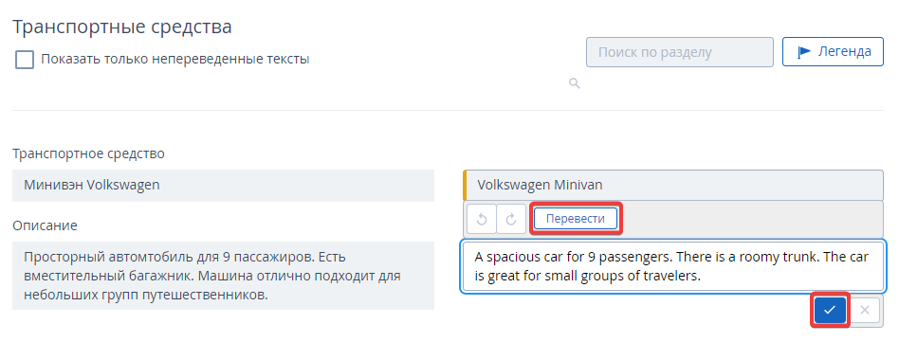899x342 pixels.
Task: Click the Показать только непереведенные тексты label
Action: [x=174, y=59]
